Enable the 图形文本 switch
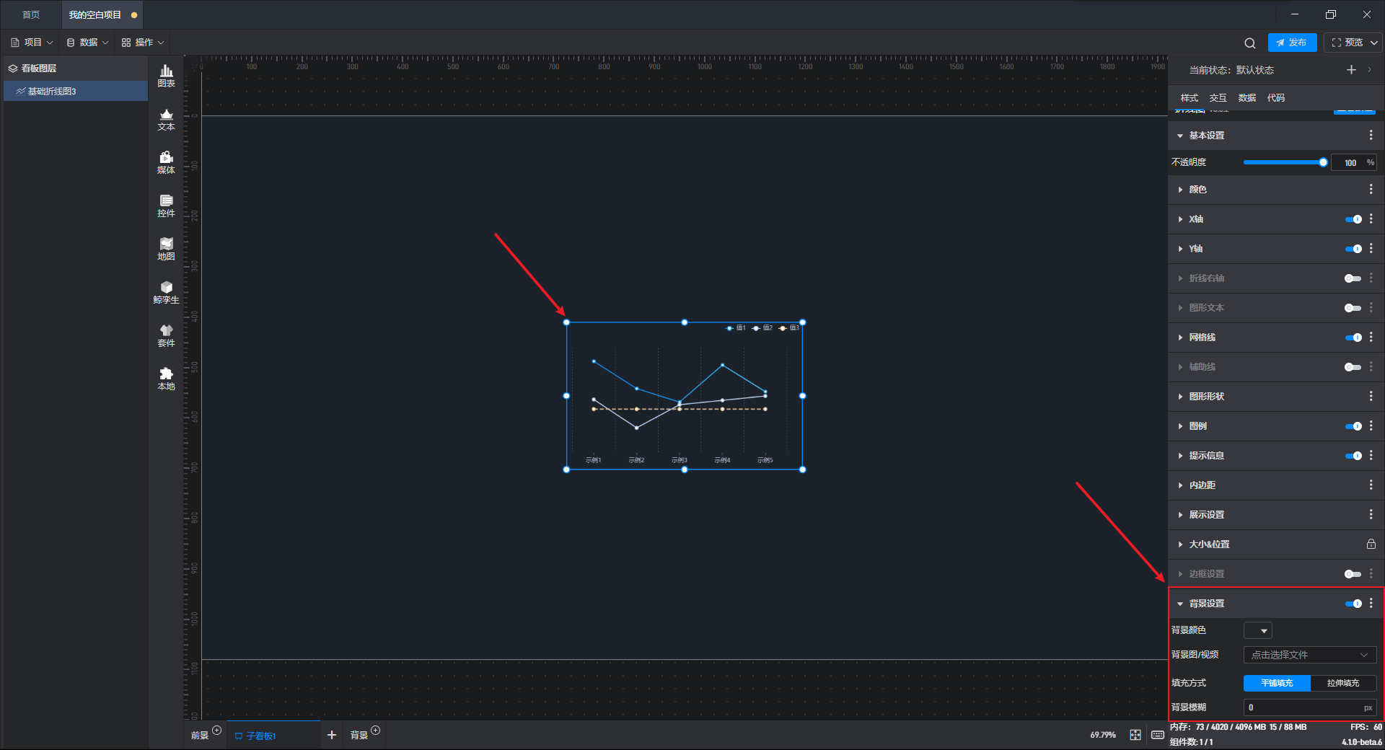Viewport: 1385px width, 750px height. pos(1353,308)
